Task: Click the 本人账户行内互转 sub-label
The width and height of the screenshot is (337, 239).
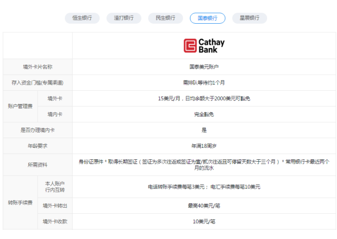Action: [x=55, y=187]
